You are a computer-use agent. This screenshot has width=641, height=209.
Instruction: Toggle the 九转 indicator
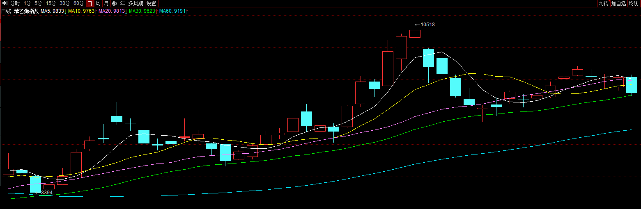coord(603,3)
